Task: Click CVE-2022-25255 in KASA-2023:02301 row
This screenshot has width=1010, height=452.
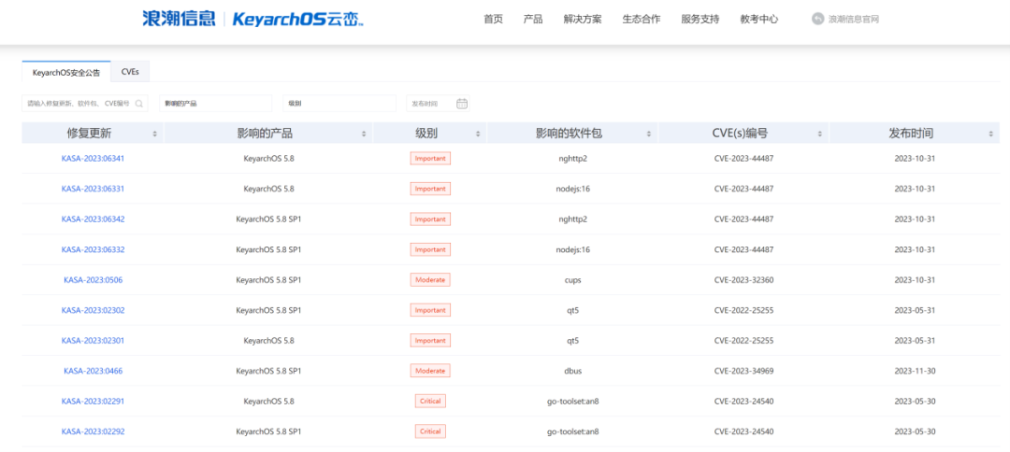Action: click(743, 340)
